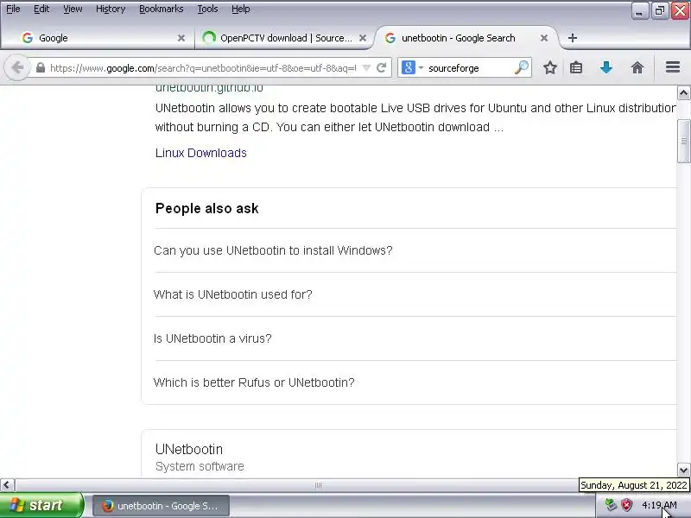691x518 pixels.
Task: Click the search magnifier icon
Action: click(522, 68)
